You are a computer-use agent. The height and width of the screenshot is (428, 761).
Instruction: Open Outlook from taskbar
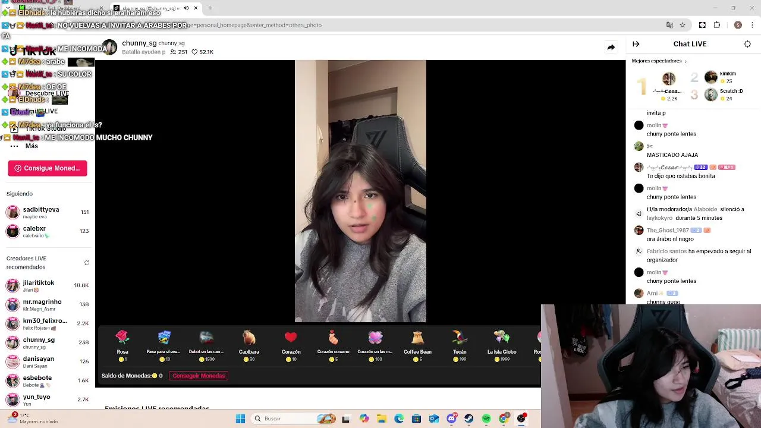pyautogui.click(x=434, y=418)
